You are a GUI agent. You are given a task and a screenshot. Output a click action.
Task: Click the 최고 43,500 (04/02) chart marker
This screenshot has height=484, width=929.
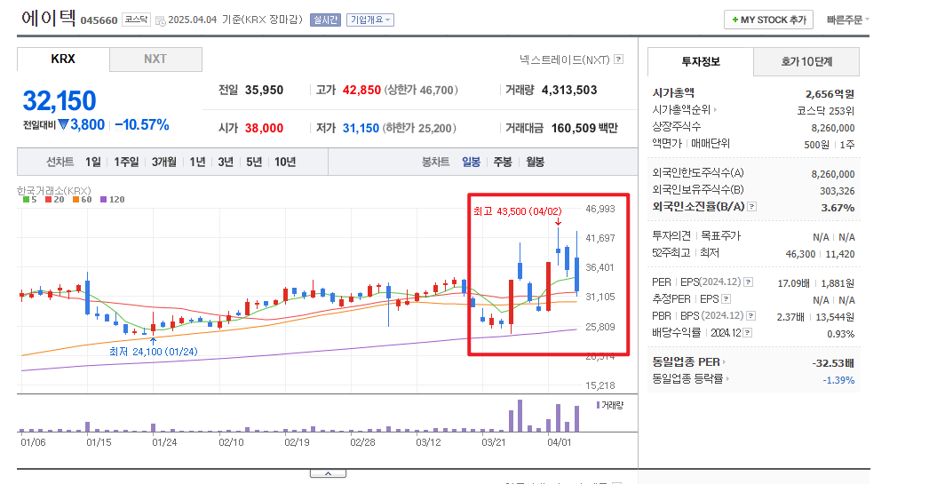517,211
